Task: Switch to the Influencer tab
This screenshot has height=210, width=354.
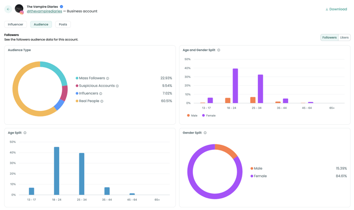Action: (x=15, y=24)
